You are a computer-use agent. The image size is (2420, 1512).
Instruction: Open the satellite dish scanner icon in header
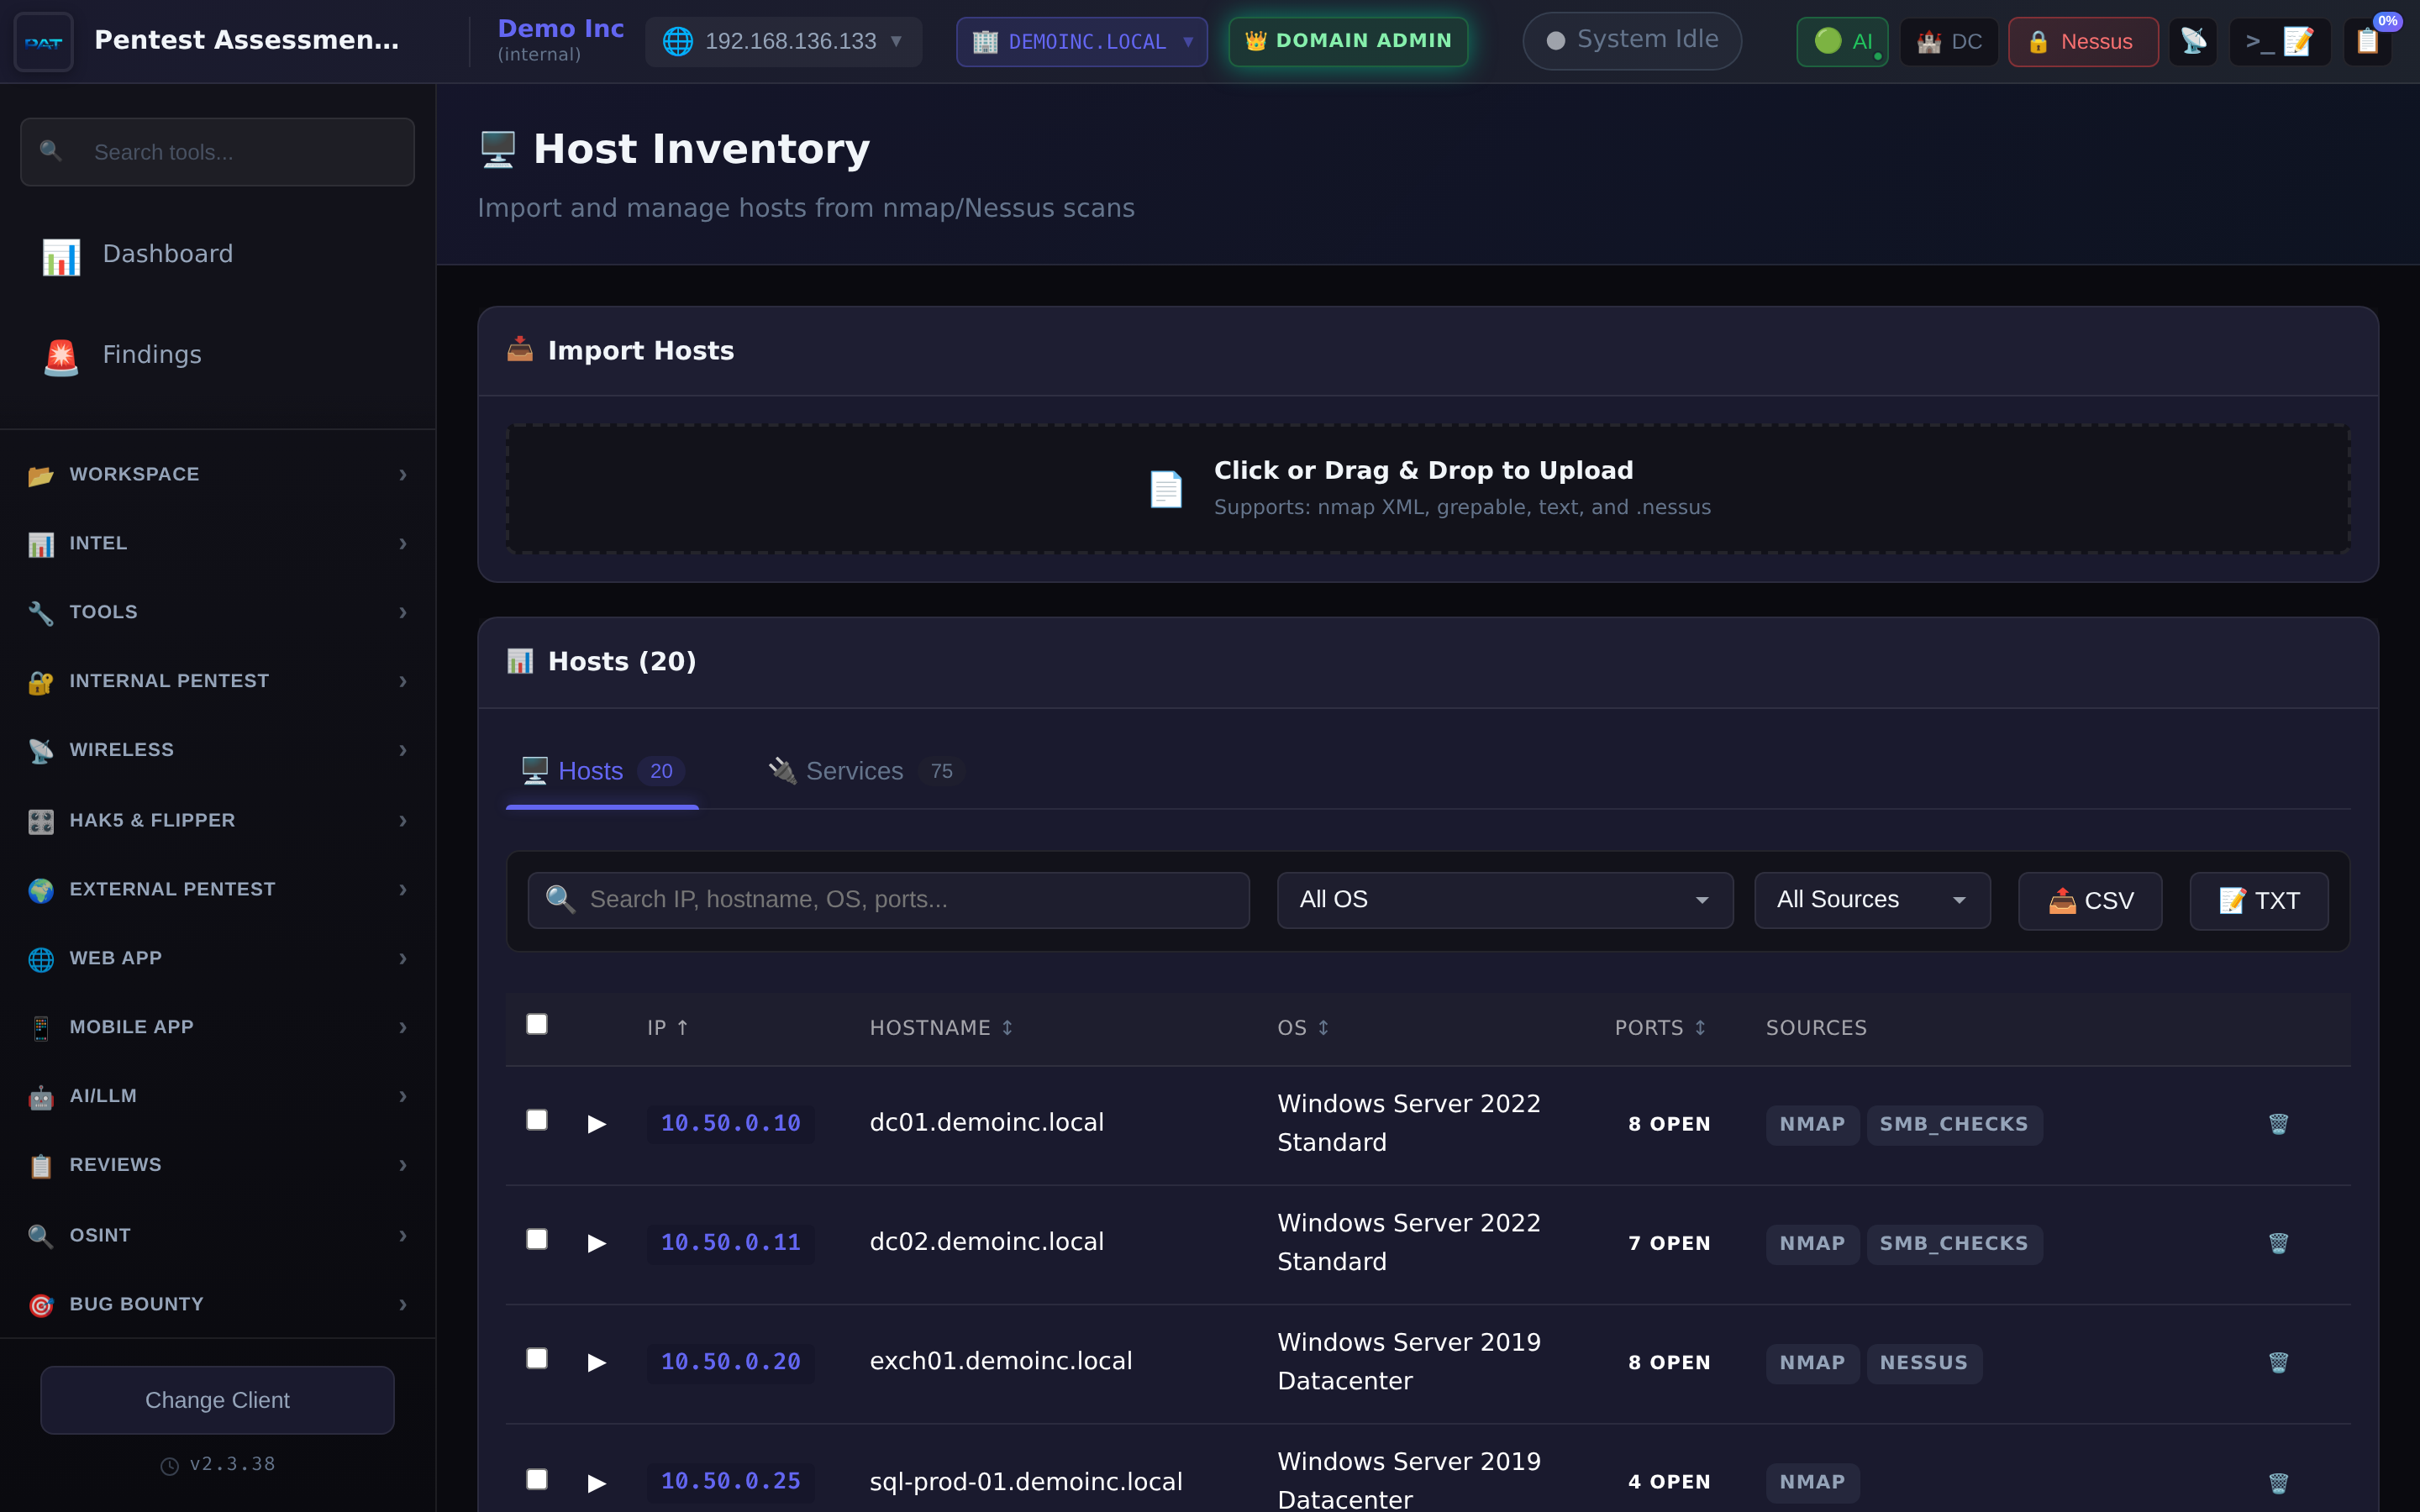tap(2194, 41)
